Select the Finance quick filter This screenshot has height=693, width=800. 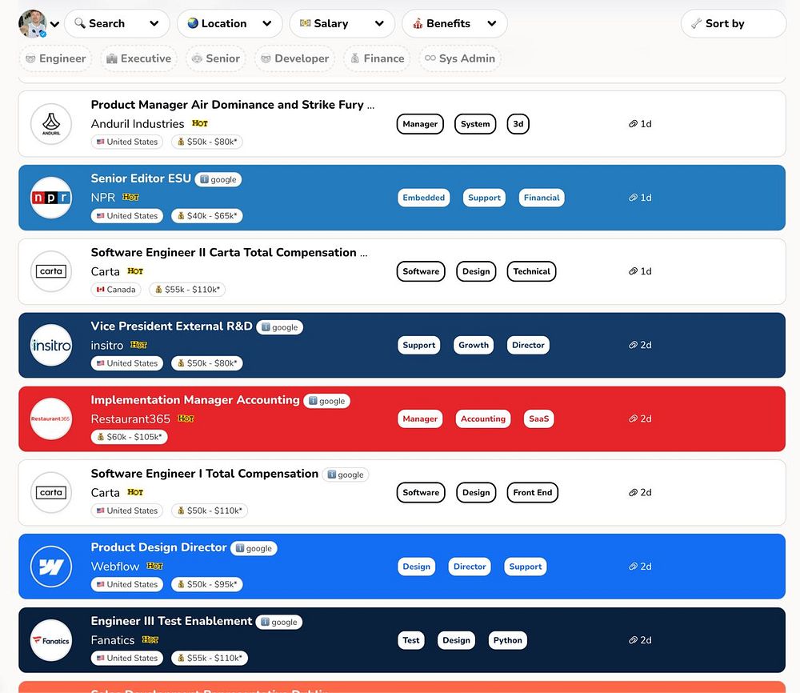377,58
